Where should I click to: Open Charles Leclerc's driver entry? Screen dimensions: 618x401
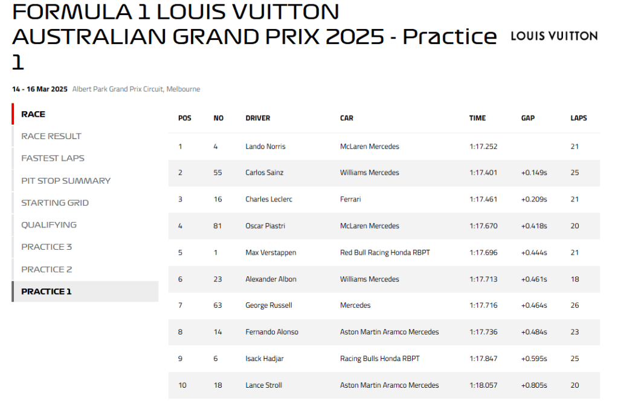pos(268,200)
